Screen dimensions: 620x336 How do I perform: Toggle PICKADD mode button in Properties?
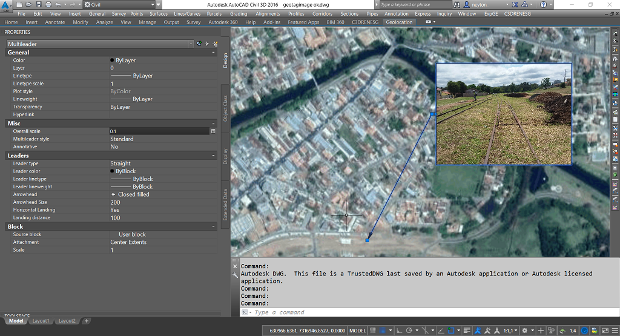tap(199, 44)
